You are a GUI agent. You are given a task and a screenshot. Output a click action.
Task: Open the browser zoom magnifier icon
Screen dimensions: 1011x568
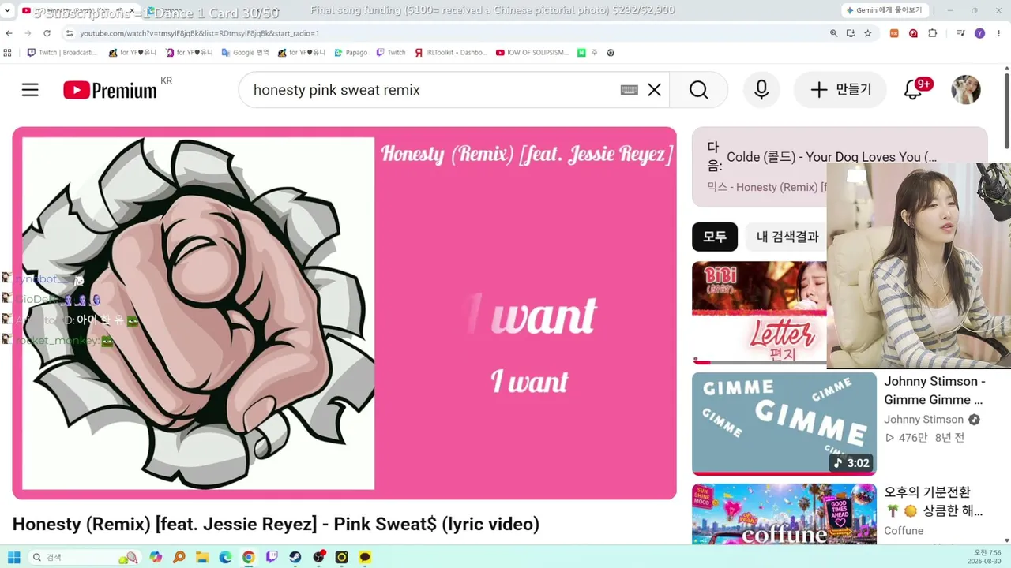[x=833, y=33]
